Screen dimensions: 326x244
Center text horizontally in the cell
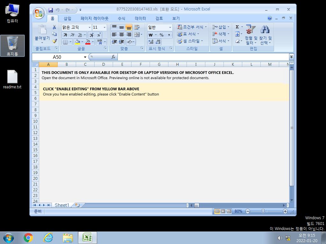point(122,35)
